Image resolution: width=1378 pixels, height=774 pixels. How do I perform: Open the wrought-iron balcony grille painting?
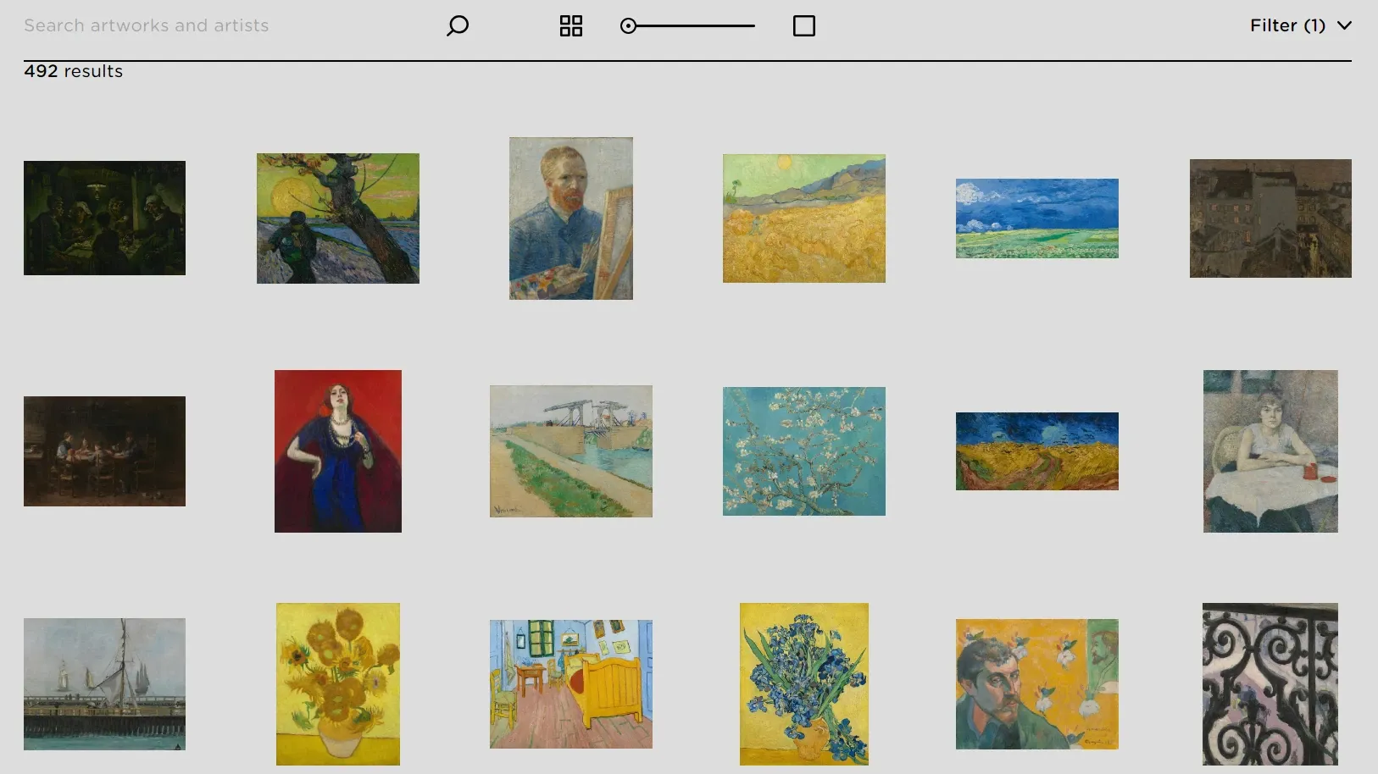click(1270, 683)
